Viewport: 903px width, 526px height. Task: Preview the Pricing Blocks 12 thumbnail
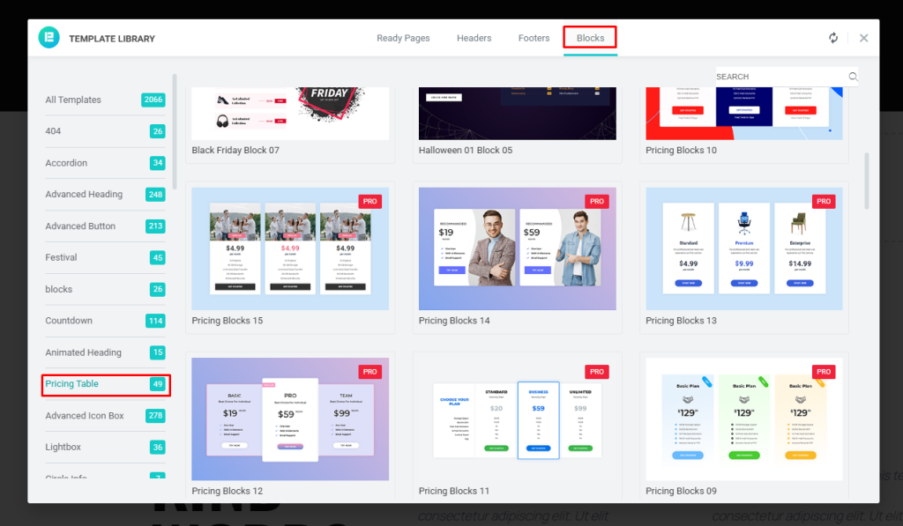pyautogui.click(x=290, y=419)
